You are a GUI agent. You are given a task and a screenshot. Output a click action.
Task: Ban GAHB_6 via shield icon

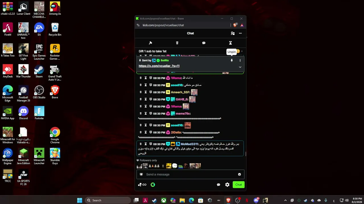pos(151,99)
